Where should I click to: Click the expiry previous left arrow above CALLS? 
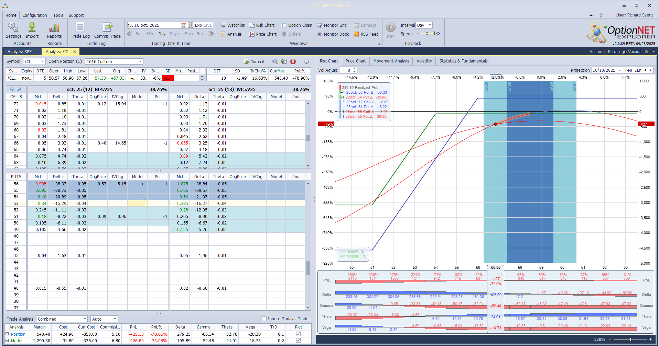(12, 89)
